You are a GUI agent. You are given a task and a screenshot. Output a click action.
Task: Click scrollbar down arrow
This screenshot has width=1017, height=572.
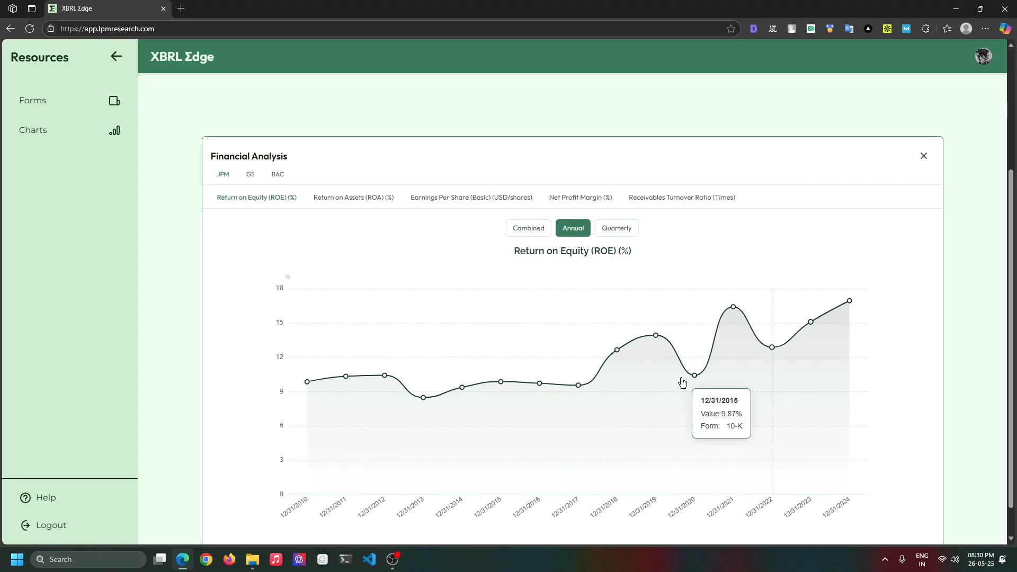[x=1011, y=539]
